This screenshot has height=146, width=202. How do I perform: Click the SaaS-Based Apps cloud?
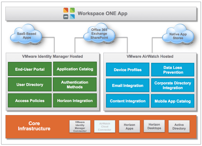pyautogui.click(x=26, y=34)
